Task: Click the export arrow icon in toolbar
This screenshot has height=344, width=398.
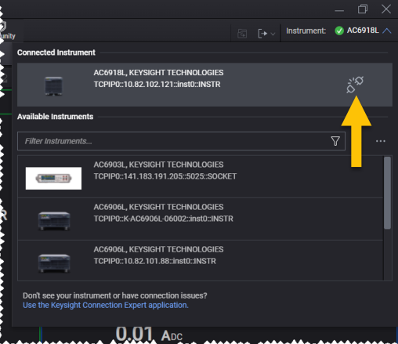Action: [x=262, y=34]
